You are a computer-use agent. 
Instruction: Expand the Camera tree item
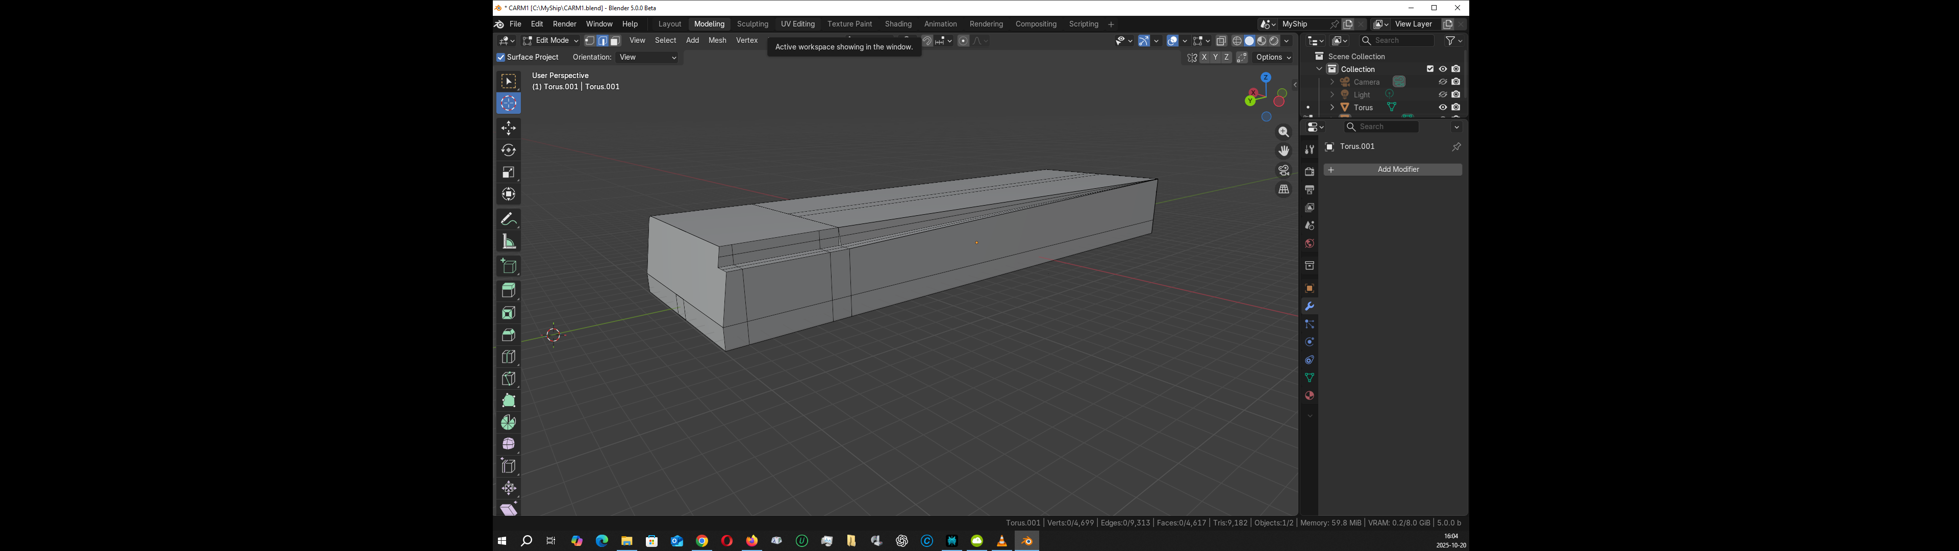coord(1332,82)
